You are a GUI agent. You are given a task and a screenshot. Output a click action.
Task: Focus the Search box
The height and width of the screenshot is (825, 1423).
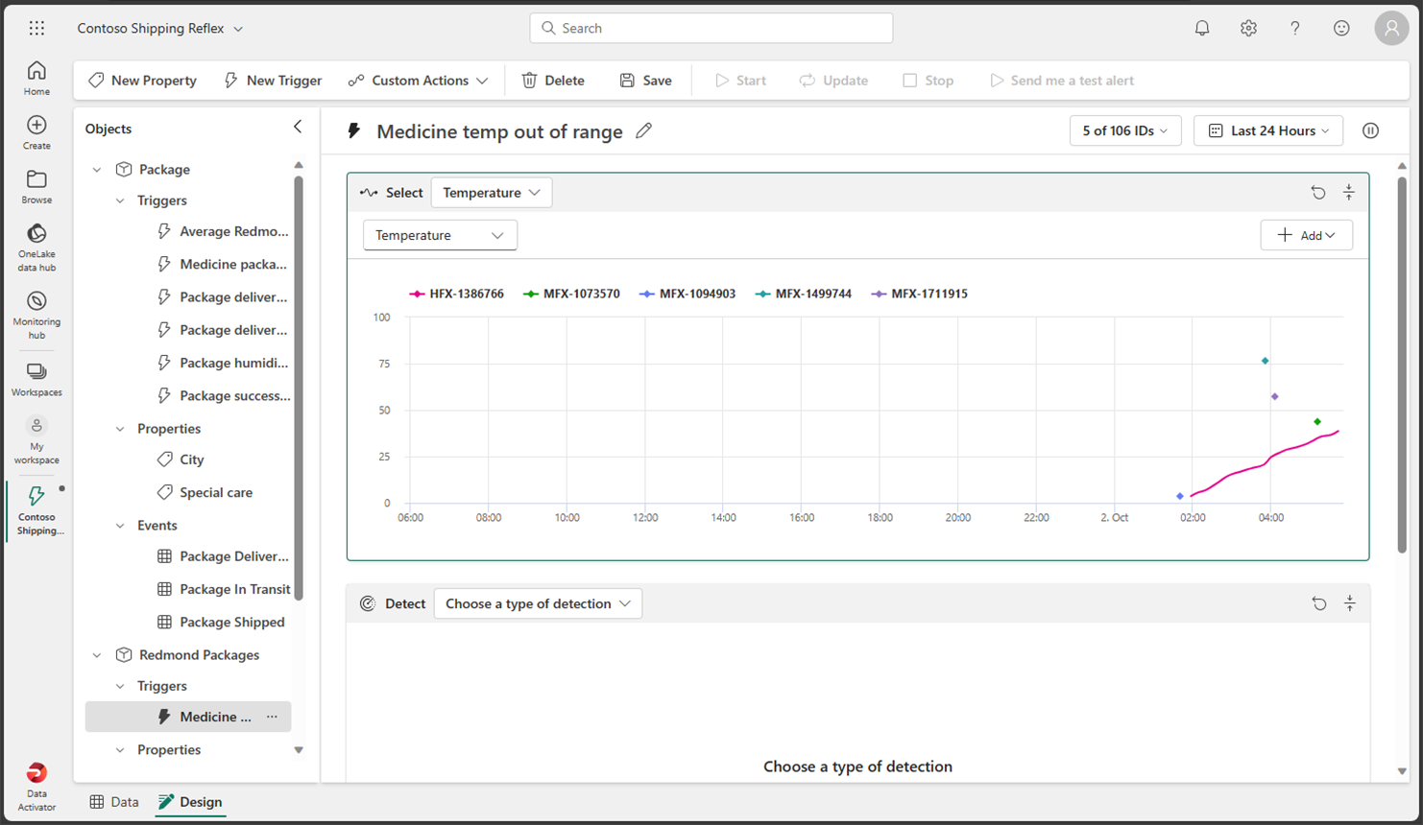pyautogui.click(x=711, y=28)
